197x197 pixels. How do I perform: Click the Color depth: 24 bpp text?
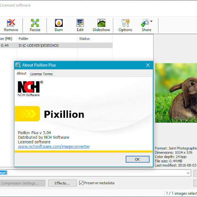(171, 157)
